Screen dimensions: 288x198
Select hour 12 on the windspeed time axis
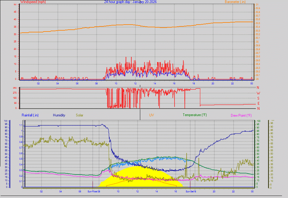click(x=135, y=83)
